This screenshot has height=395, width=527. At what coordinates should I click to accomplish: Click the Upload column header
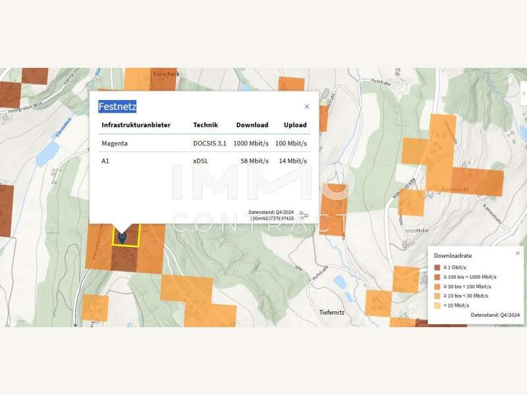point(295,125)
